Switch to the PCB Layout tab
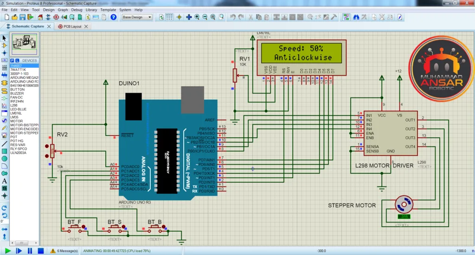Viewport: 475px width, 255px height. point(72,26)
